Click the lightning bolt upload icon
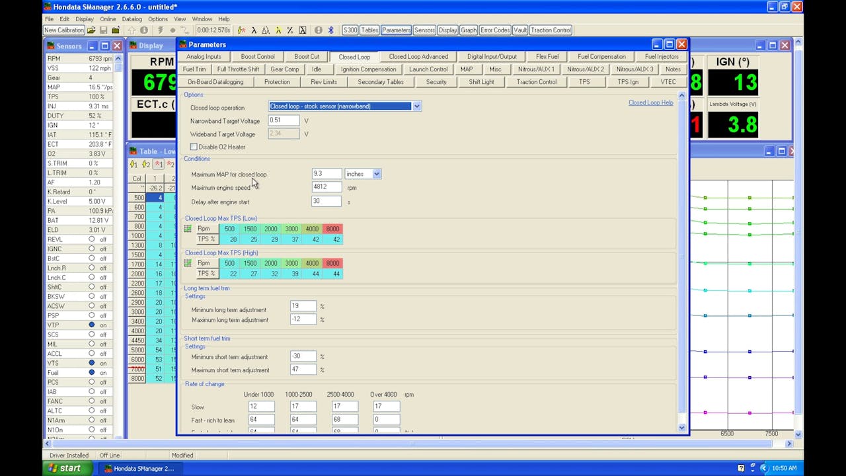Screen dimensions: 846x476 click(161, 30)
